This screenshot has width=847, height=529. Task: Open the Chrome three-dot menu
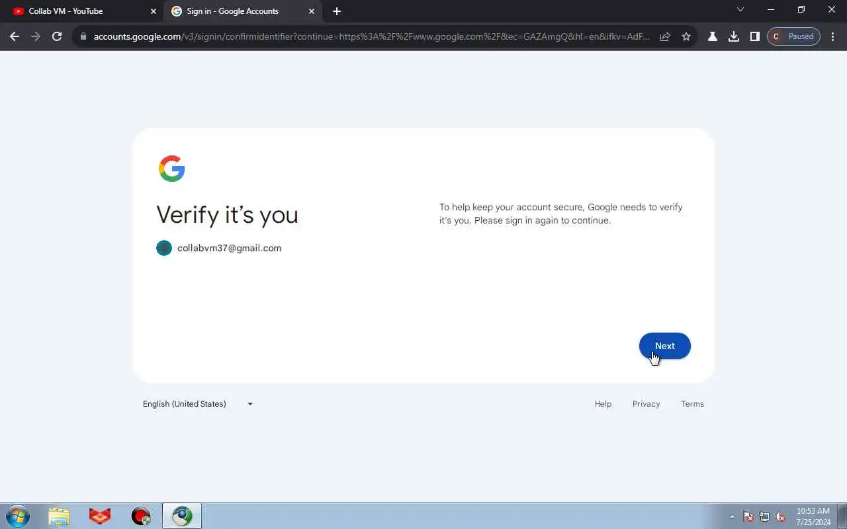point(833,36)
